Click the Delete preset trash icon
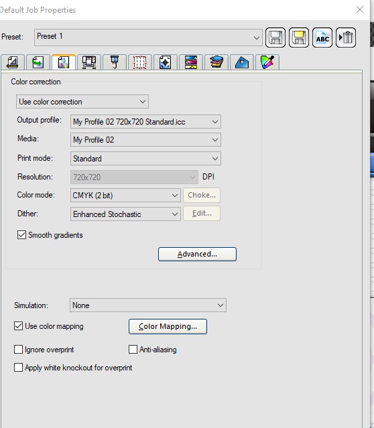The height and width of the screenshot is (428, 374). pyautogui.click(x=346, y=38)
